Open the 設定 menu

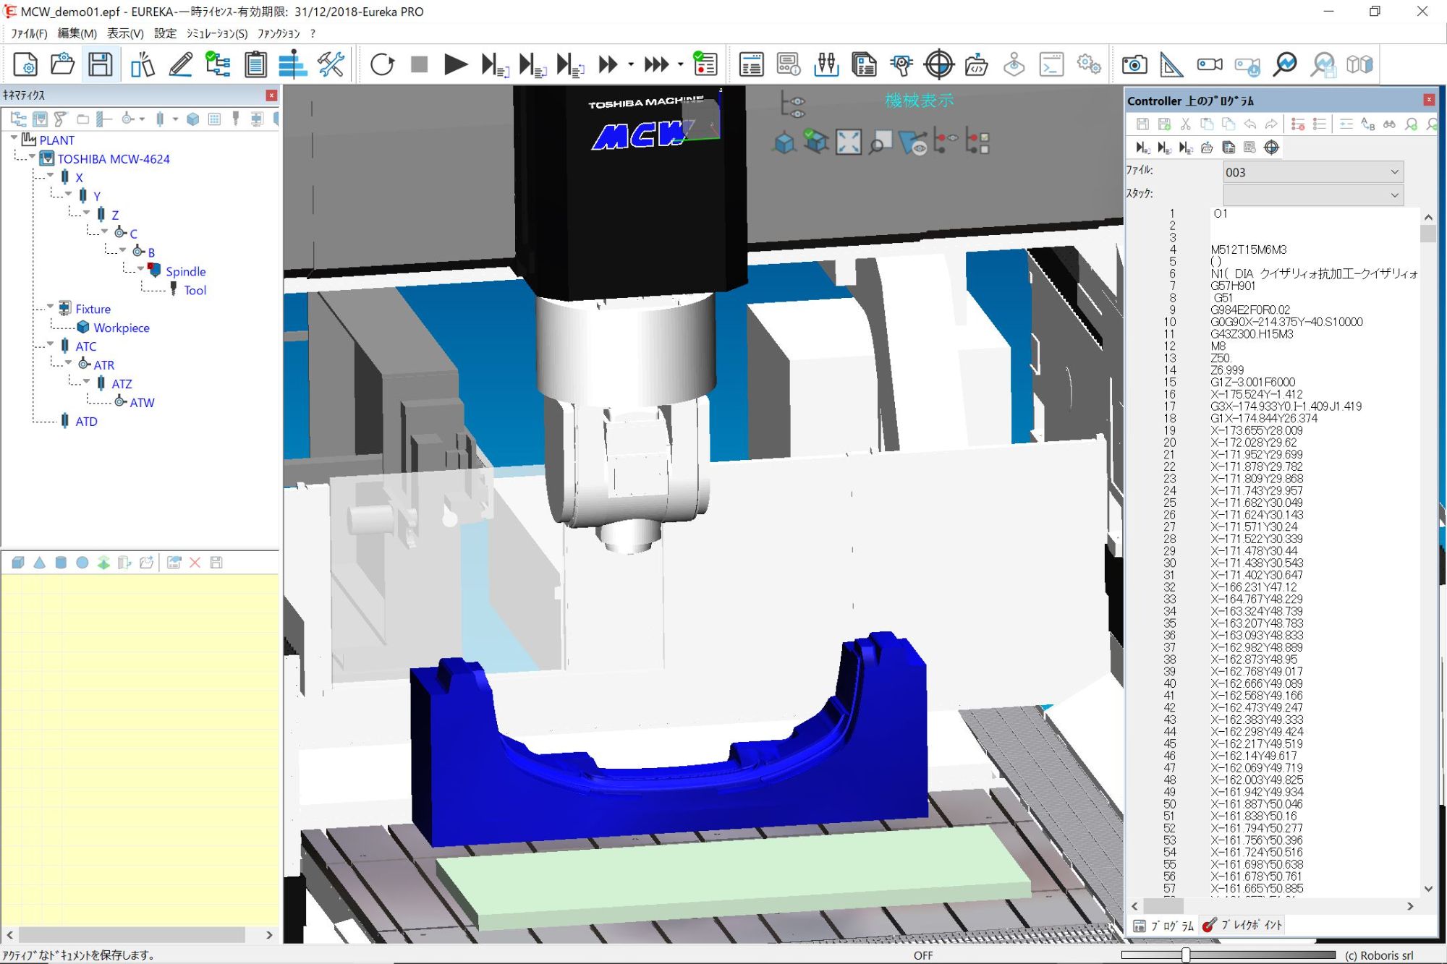coord(165,33)
